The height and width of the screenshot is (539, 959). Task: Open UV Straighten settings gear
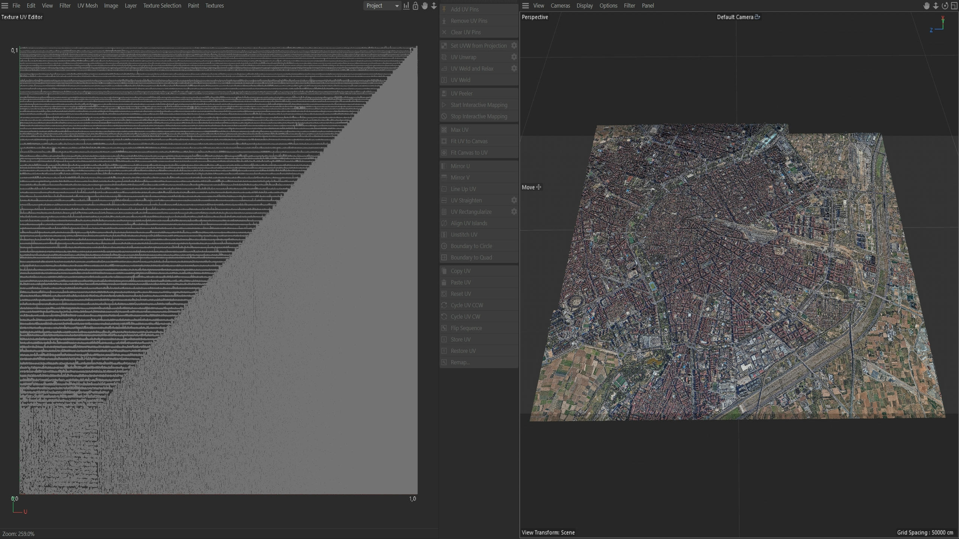514,200
